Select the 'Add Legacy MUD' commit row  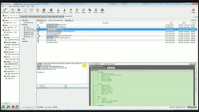tap(117, 40)
